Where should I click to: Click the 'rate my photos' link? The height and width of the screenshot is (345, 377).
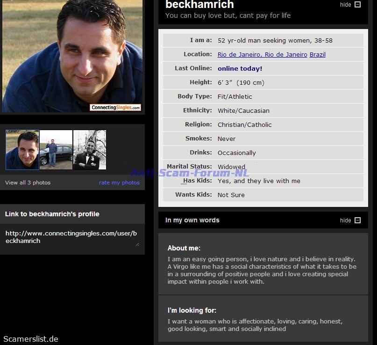click(x=119, y=183)
